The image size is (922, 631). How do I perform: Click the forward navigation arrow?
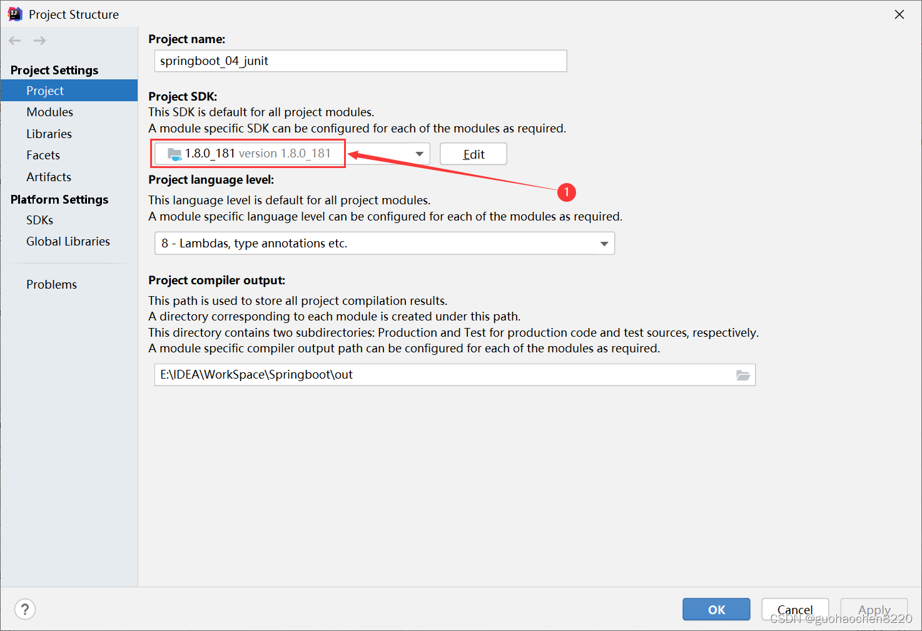(x=39, y=41)
